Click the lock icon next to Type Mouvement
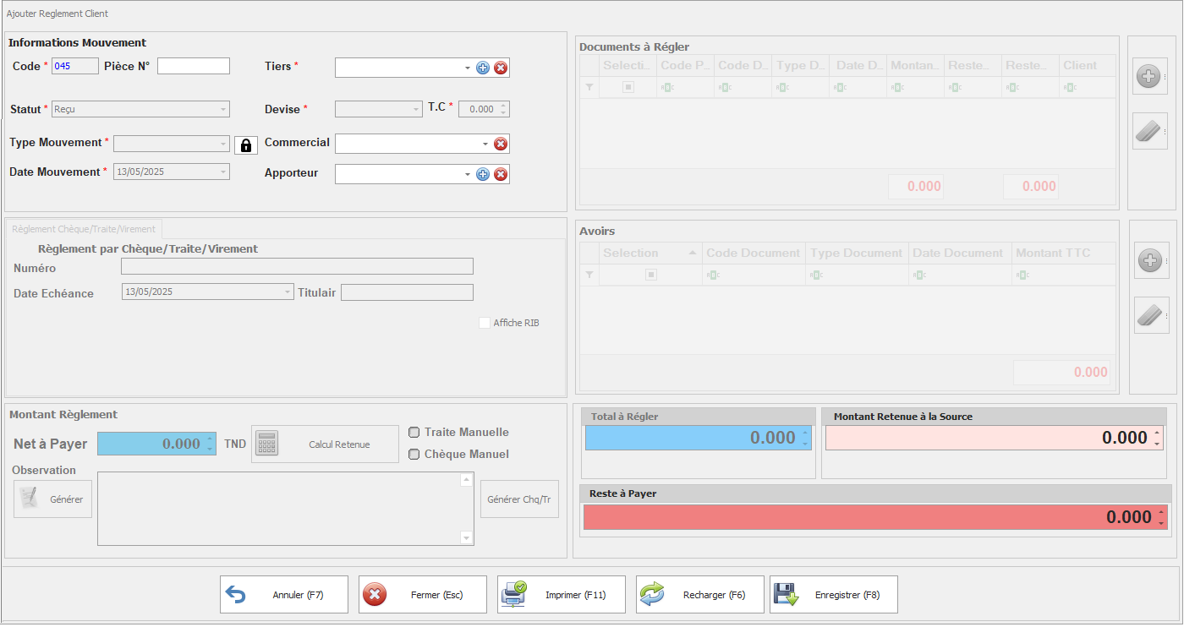 pyautogui.click(x=246, y=144)
